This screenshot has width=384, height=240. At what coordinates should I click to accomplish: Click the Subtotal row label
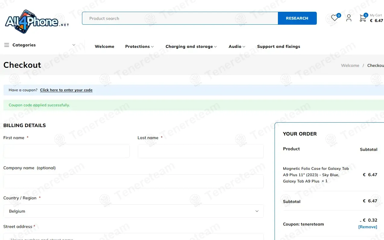point(292,201)
